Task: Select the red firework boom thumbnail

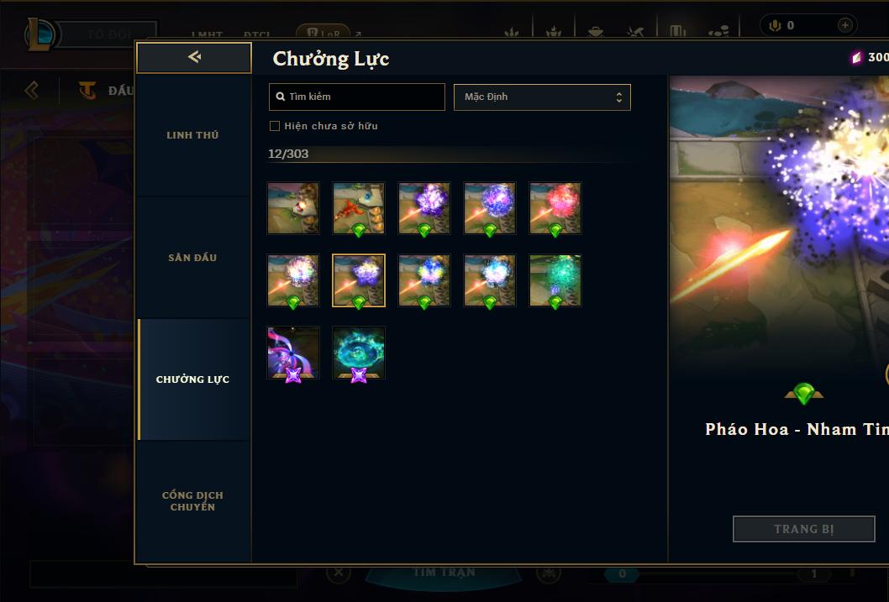Action: pyautogui.click(x=555, y=208)
